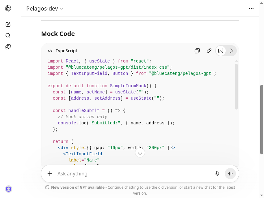
Task: Open attachments with the plus icon
Action: click(x=50, y=174)
